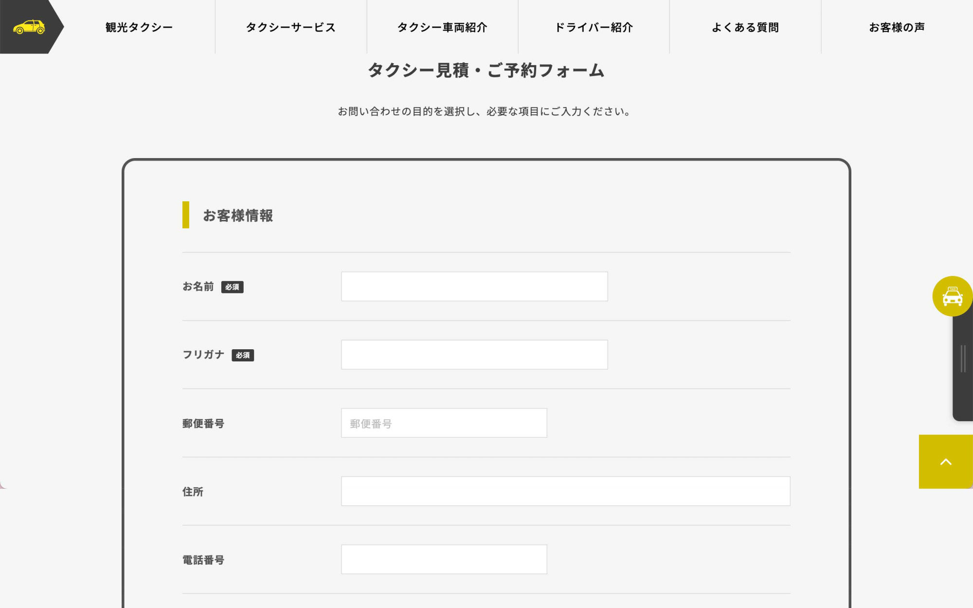973x608 pixels.
Task: Click the yellow car logo icon
Action: (28, 27)
